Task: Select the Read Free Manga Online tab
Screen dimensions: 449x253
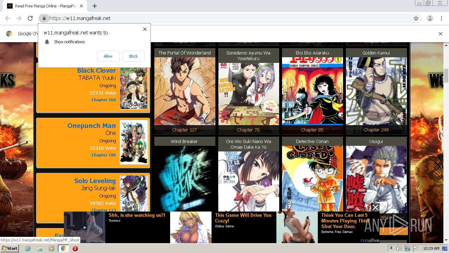Action: (46, 6)
